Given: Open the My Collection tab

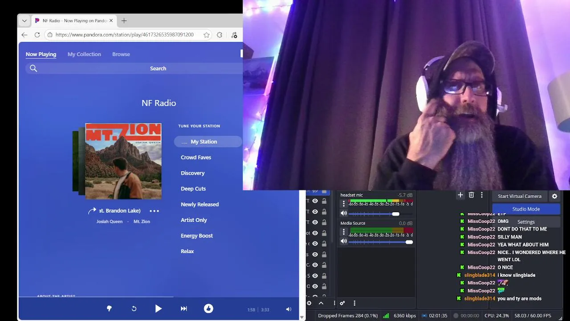Looking at the screenshot, I should [84, 54].
